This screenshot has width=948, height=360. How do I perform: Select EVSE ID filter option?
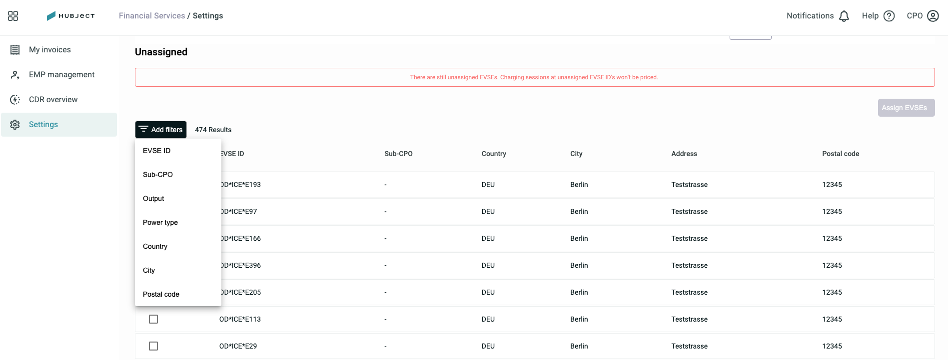(178, 151)
